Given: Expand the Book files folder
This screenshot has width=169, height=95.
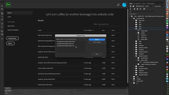Looking at the screenshot, I should coord(134,20).
